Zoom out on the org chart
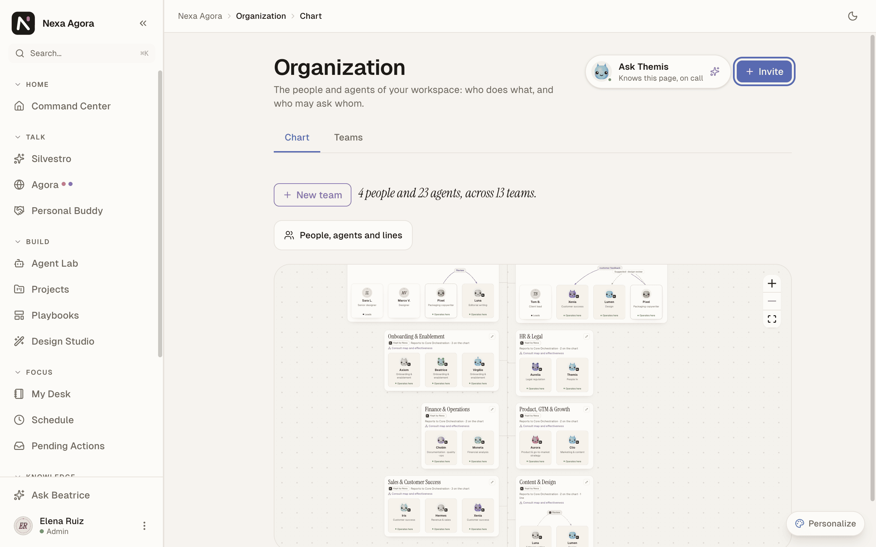This screenshot has width=876, height=547. coord(772,301)
